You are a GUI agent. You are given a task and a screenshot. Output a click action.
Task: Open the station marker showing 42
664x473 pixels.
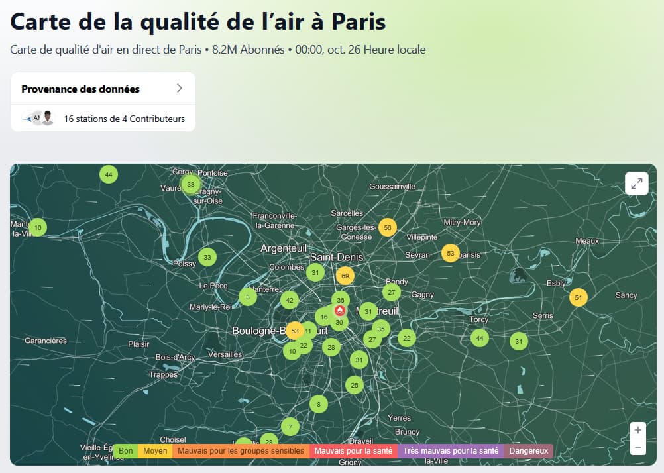pos(289,300)
